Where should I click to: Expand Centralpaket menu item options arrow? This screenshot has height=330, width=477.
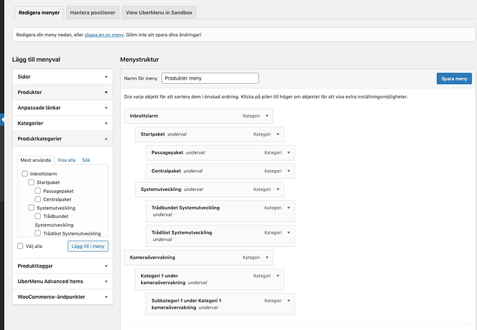[x=288, y=170]
